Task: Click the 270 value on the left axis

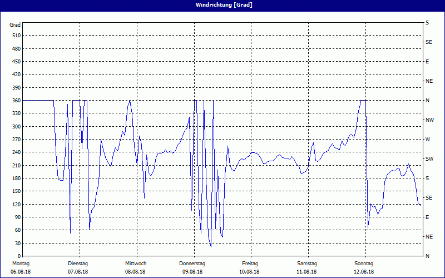Action: [17, 140]
